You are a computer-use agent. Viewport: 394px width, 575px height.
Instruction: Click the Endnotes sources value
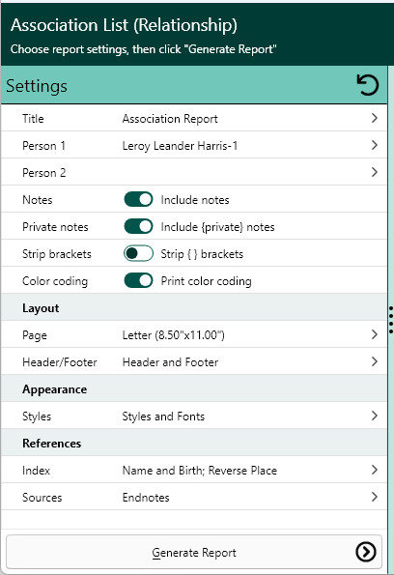pos(146,498)
